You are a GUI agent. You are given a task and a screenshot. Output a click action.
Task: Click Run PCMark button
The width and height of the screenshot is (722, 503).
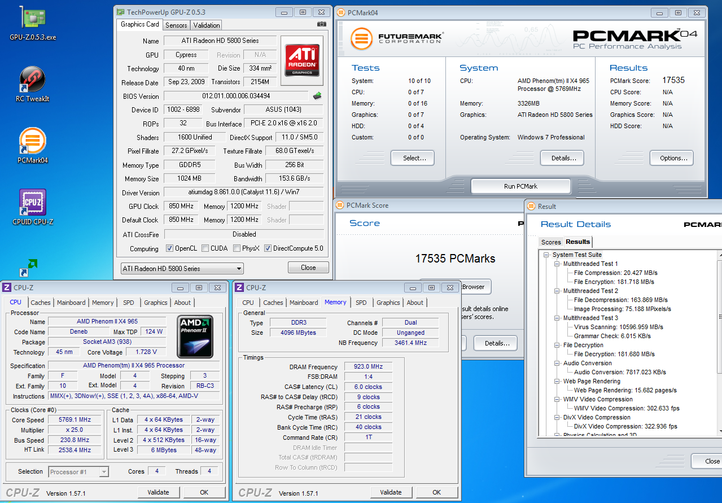point(520,186)
